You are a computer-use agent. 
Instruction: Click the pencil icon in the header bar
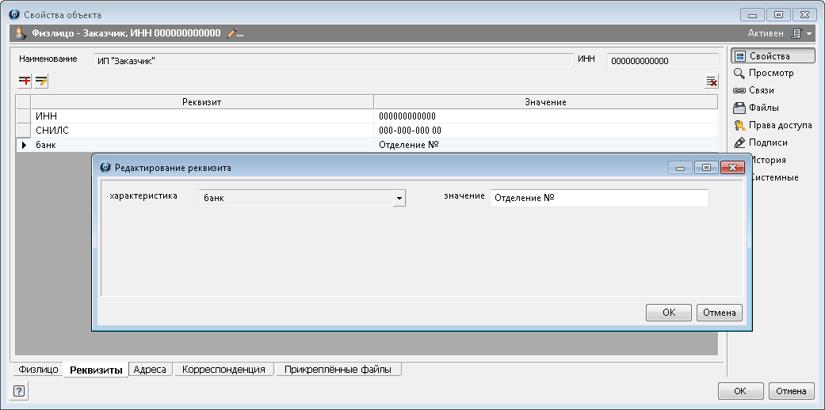tap(232, 33)
